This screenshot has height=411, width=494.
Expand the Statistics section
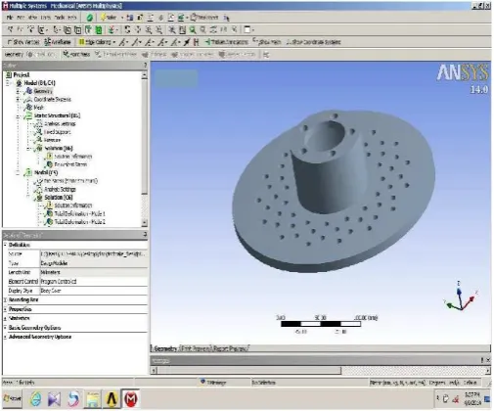coord(5,318)
